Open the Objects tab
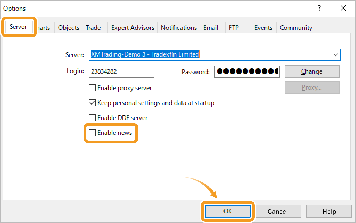This screenshot has width=356, height=223. coord(69,28)
